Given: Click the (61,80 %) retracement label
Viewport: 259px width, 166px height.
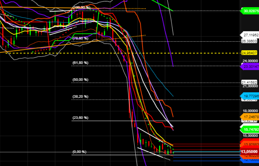Looking at the screenshot, I should (x=80, y=63).
